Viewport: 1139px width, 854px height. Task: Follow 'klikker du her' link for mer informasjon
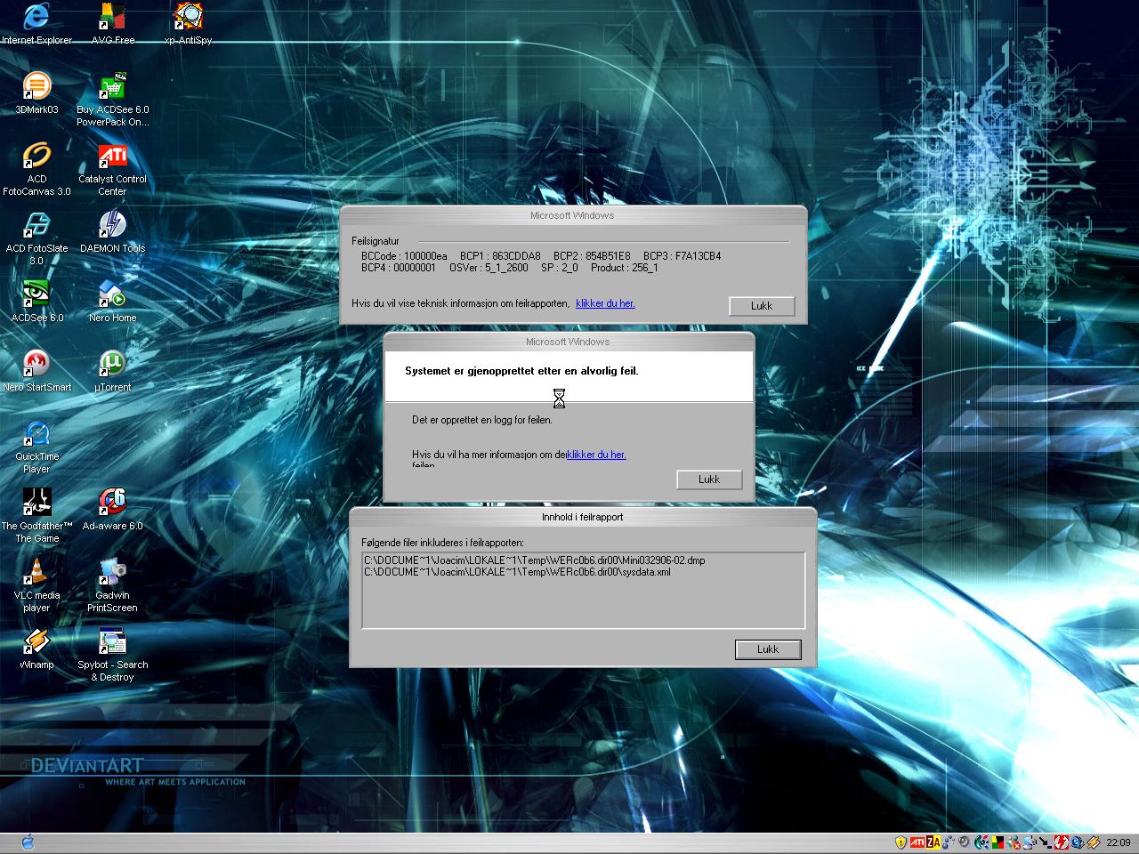[596, 455]
